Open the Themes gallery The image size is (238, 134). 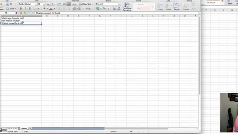[x=186, y=7]
